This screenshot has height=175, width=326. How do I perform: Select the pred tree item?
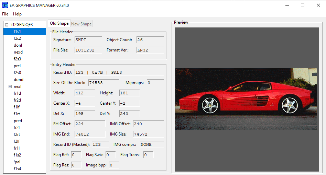click(x=18, y=121)
